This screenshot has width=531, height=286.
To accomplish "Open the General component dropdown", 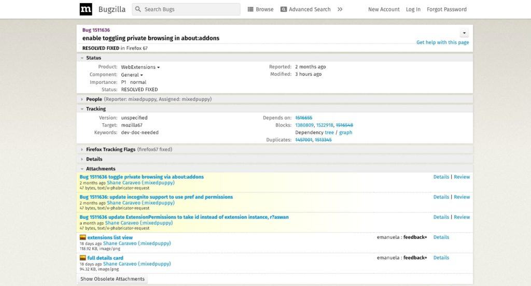I will [x=132, y=75].
